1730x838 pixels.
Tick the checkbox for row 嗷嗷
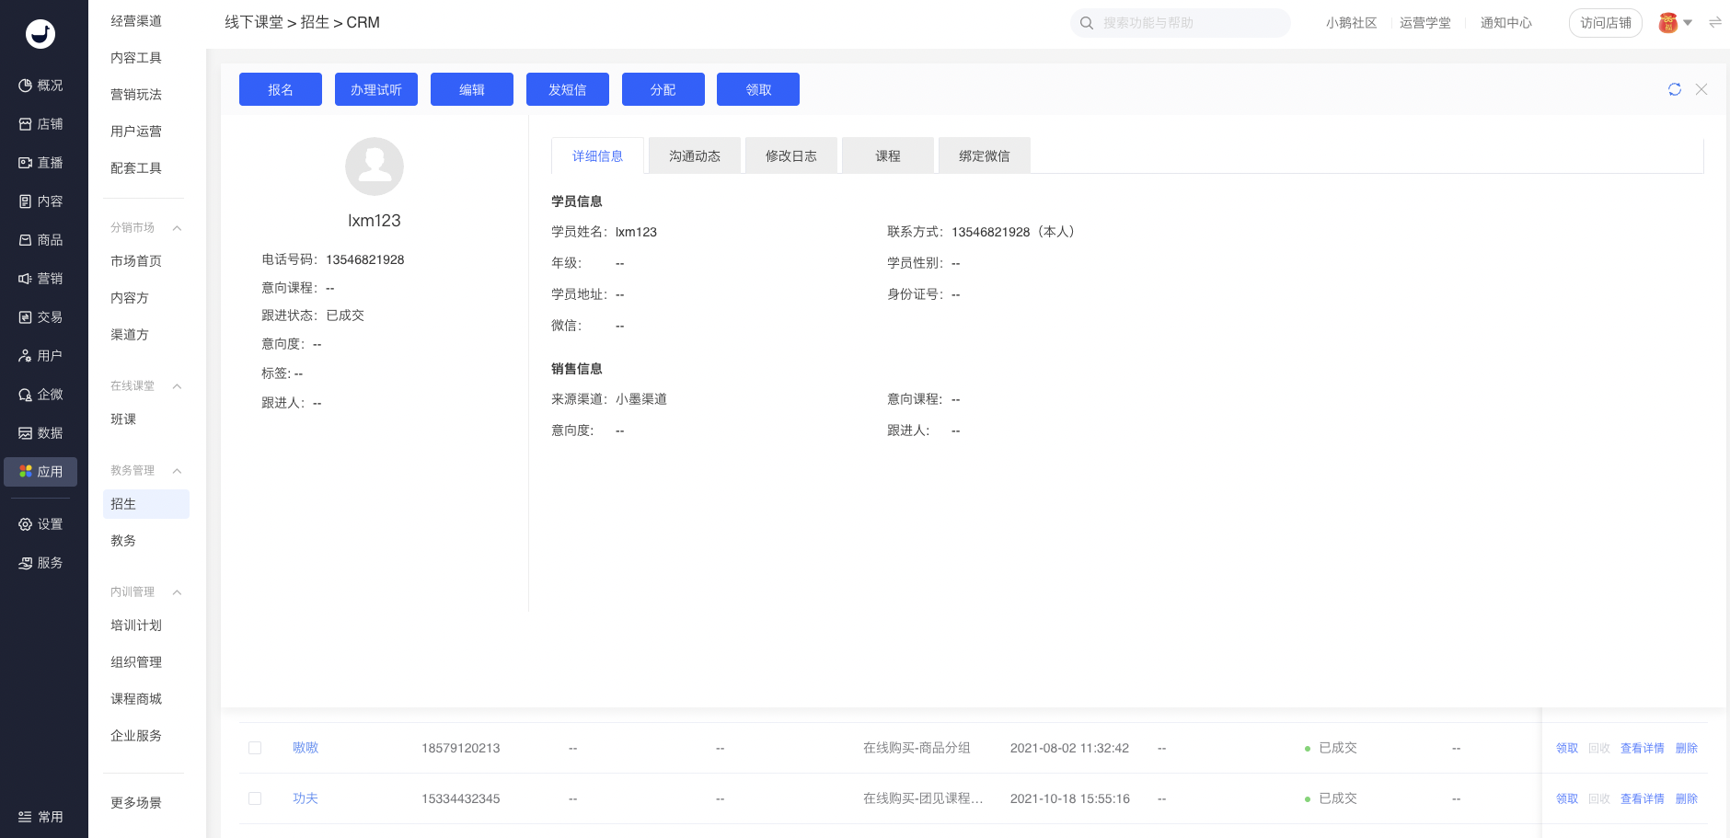coord(255,748)
